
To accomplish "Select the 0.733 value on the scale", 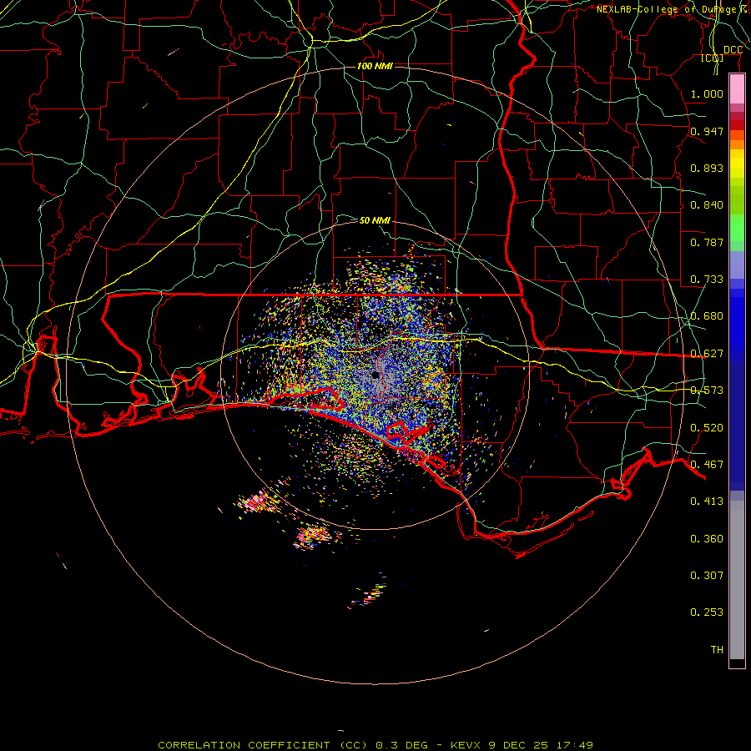I will point(707,280).
